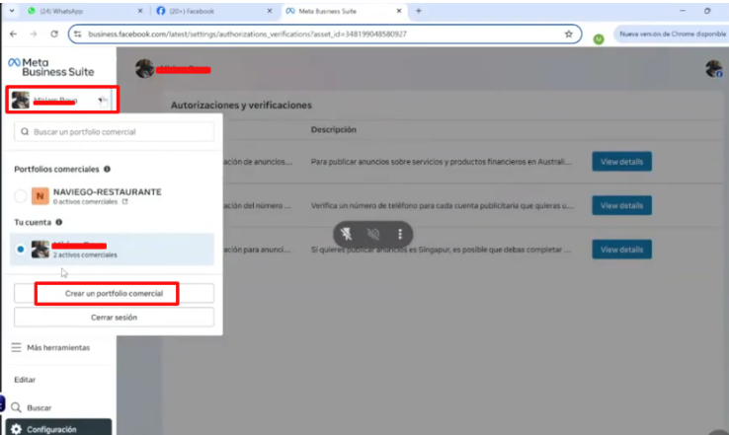Bookmark this page with star icon

click(x=568, y=34)
